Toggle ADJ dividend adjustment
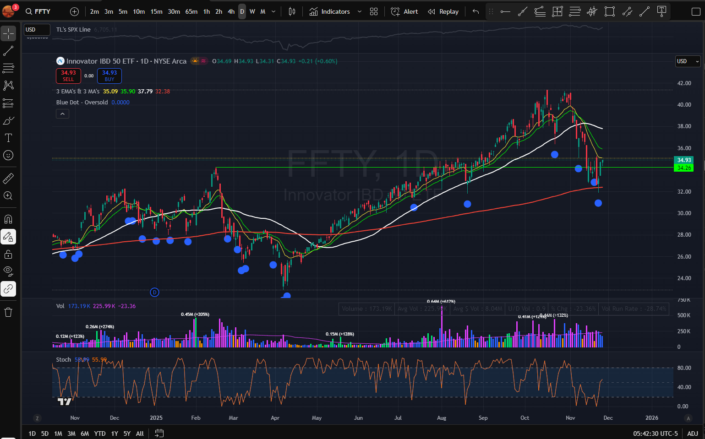 (x=693, y=434)
